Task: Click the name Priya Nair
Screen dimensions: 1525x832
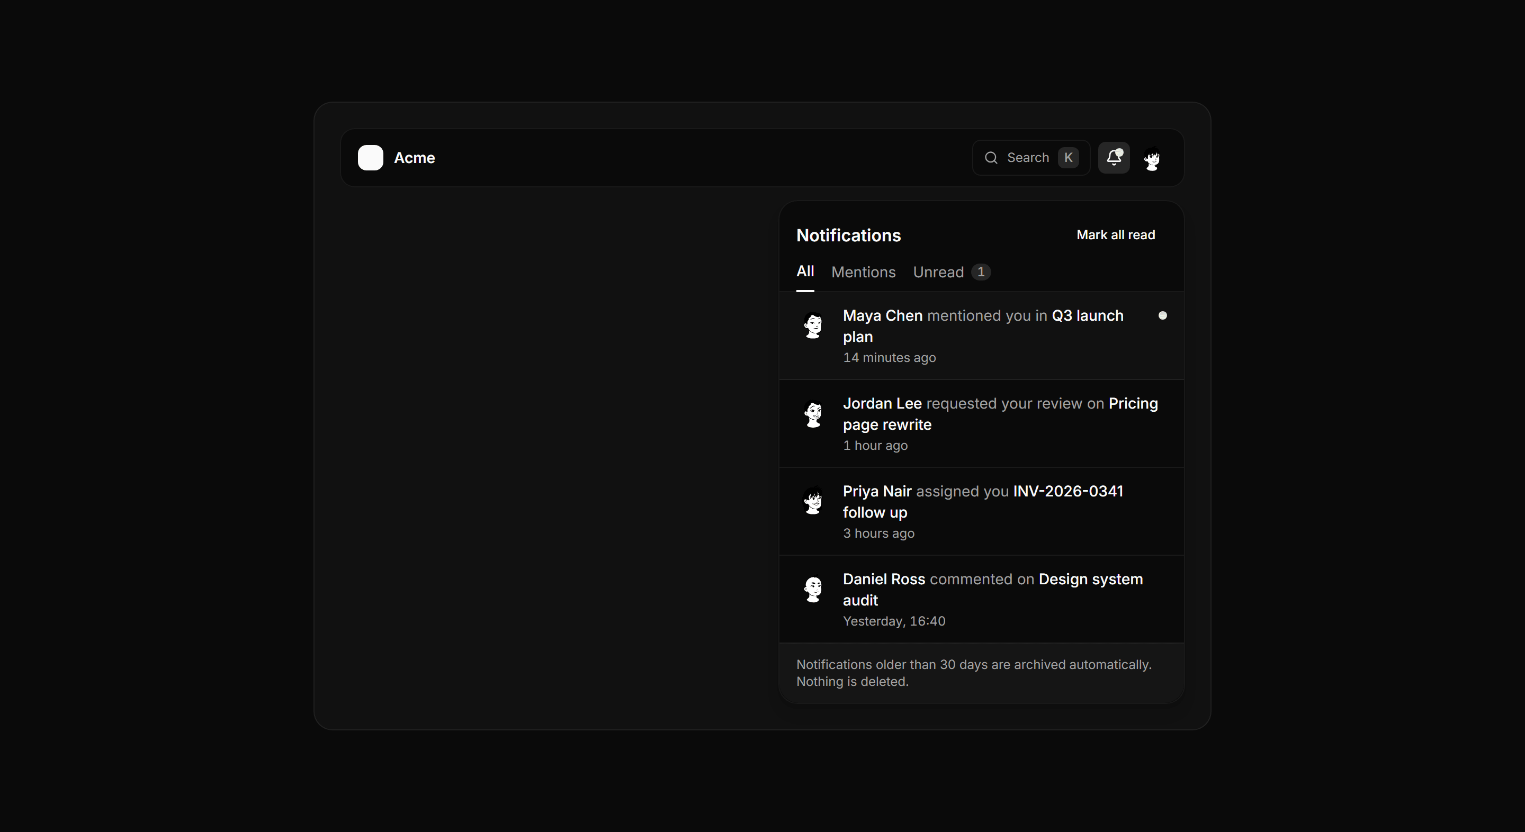Action: pyautogui.click(x=877, y=491)
